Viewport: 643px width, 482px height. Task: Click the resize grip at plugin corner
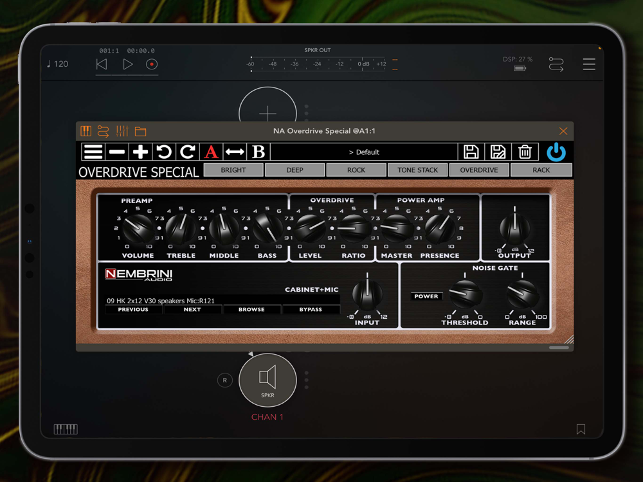point(569,339)
